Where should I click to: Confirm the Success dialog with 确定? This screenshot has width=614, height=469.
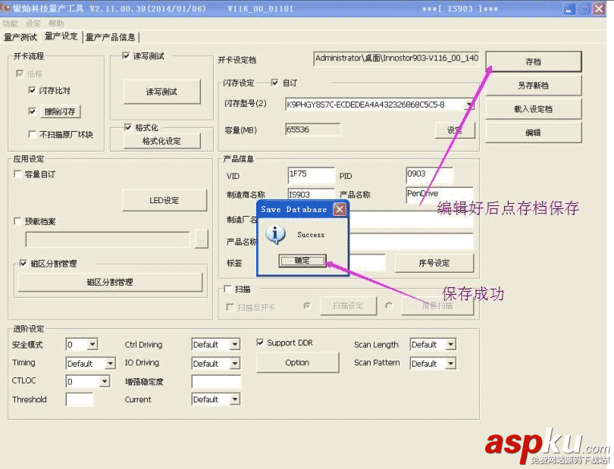tap(302, 261)
